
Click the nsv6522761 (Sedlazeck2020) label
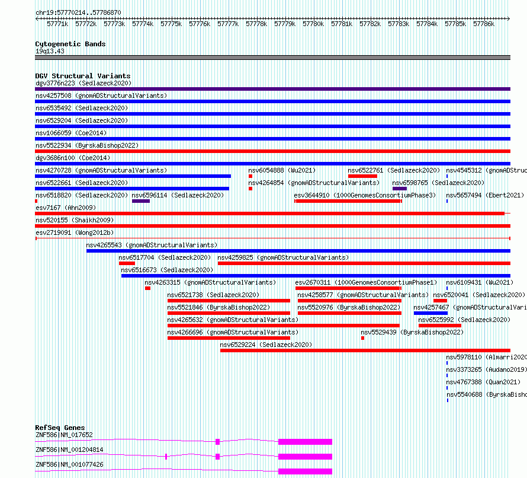(394, 170)
